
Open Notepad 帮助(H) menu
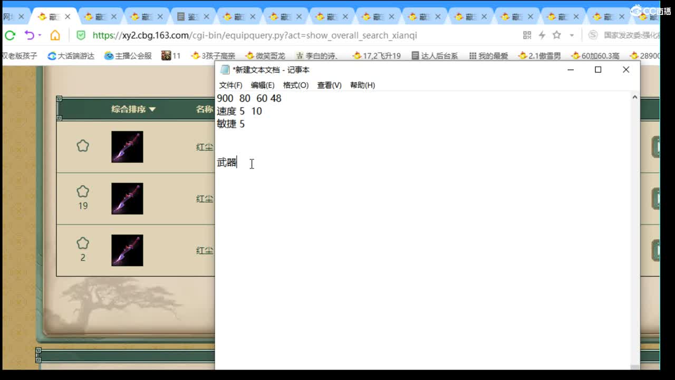(362, 85)
